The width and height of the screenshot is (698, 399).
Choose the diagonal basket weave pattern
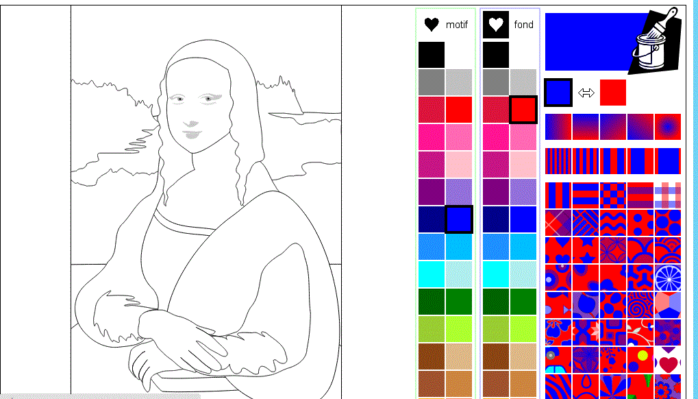(x=586, y=223)
